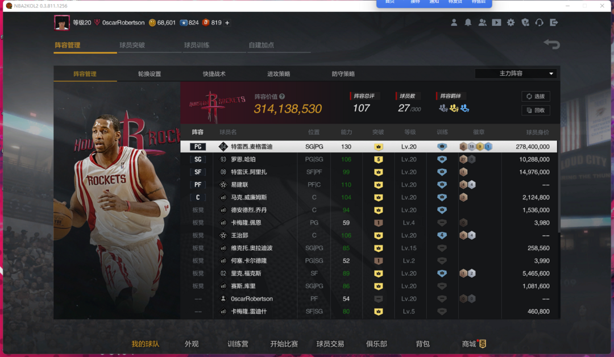Click the blue star currency icon
This screenshot has height=357, width=614.
183,23
